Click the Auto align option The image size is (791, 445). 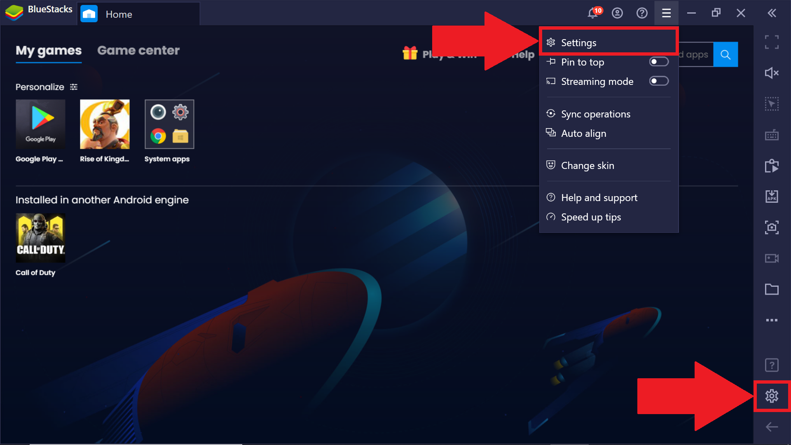click(584, 133)
